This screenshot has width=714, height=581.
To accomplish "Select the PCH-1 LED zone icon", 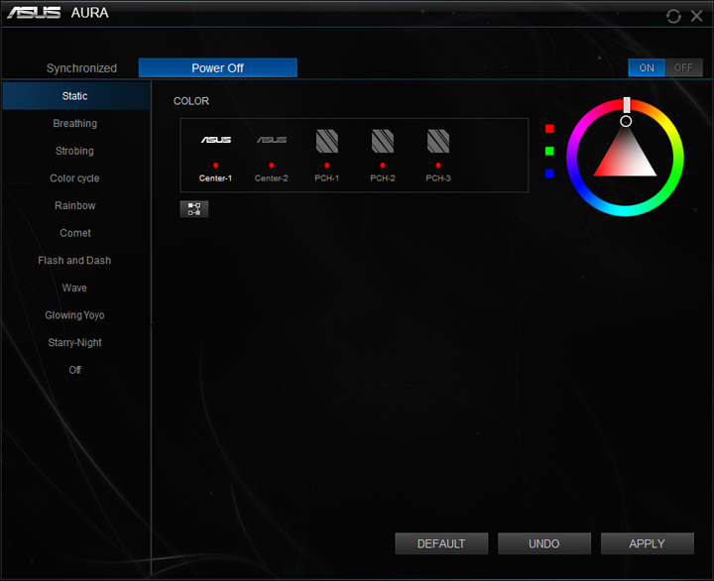I will (x=327, y=141).
